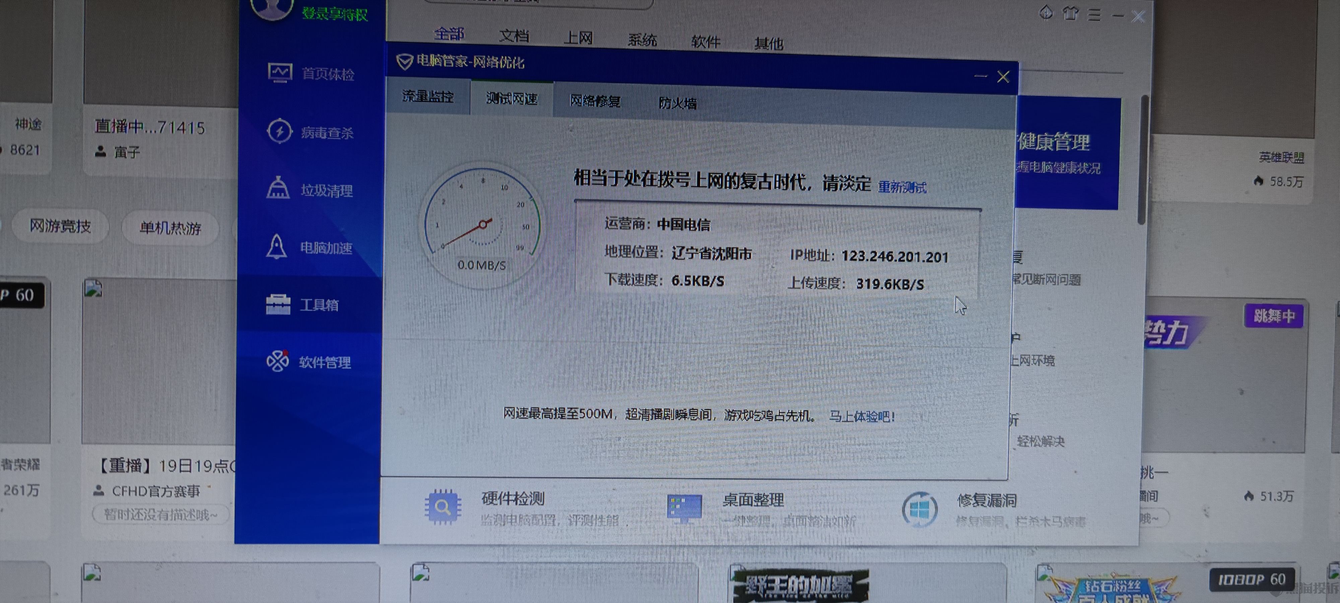This screenshot has height=603, width=1340.
Task: Click the 英雄联盟 label in background page
Action: pyautogui.click(x=1281, y=157)
